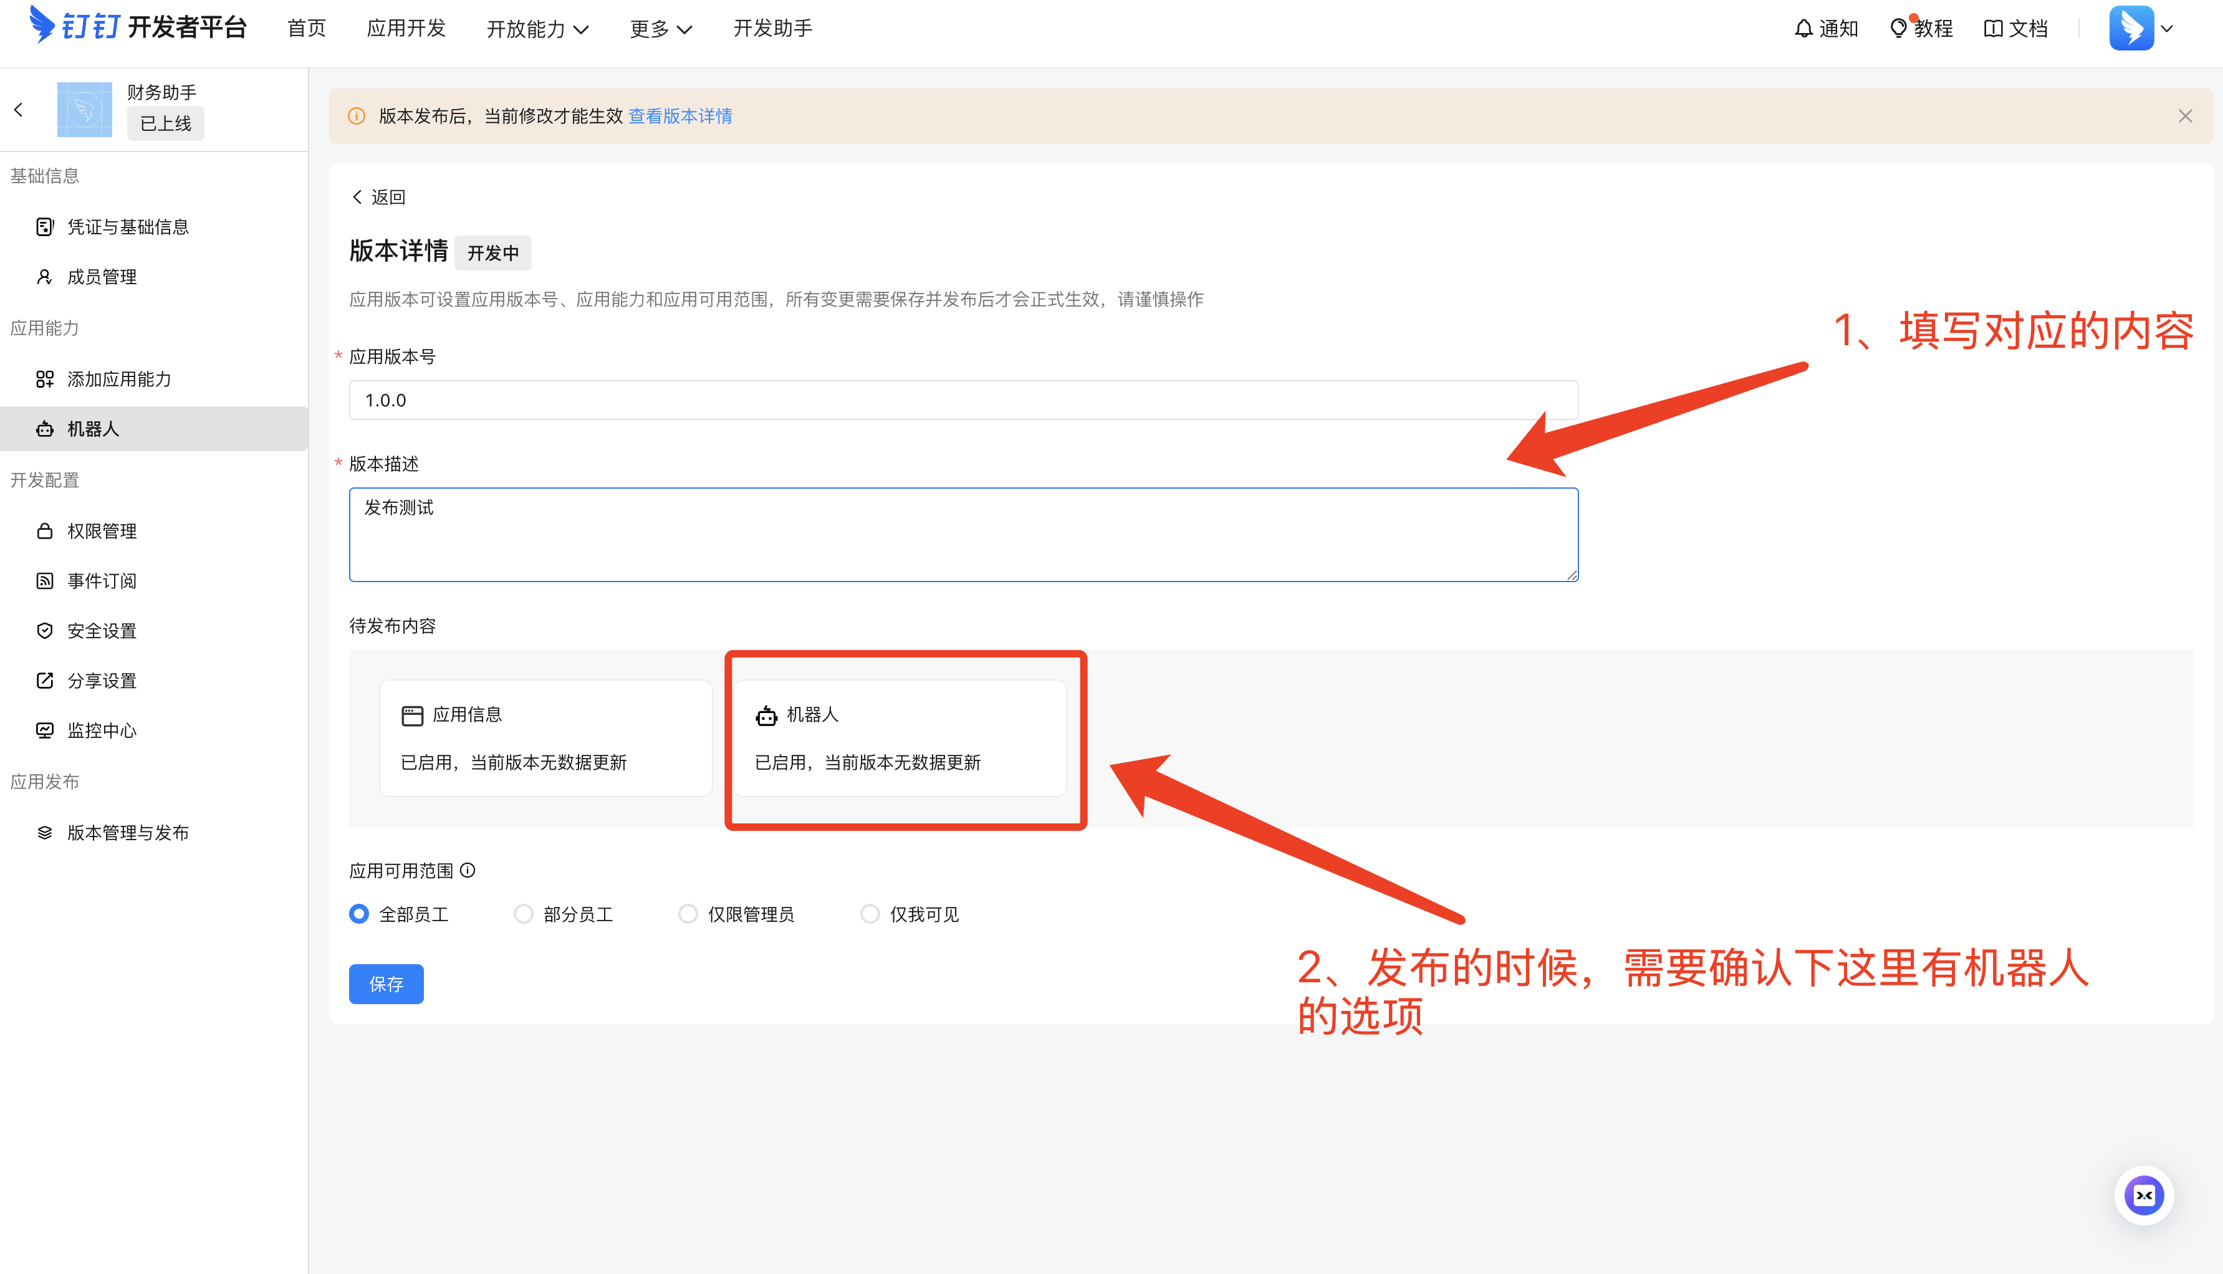The height and width of the screenshot is (1274, 2223).
Task: Select 仅我可见 radio option
Action: tap(870, 914)
